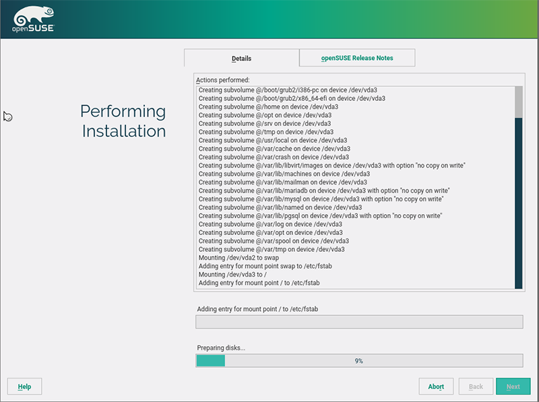
Task: Click the Next button
Action: [x=513, y=387]
